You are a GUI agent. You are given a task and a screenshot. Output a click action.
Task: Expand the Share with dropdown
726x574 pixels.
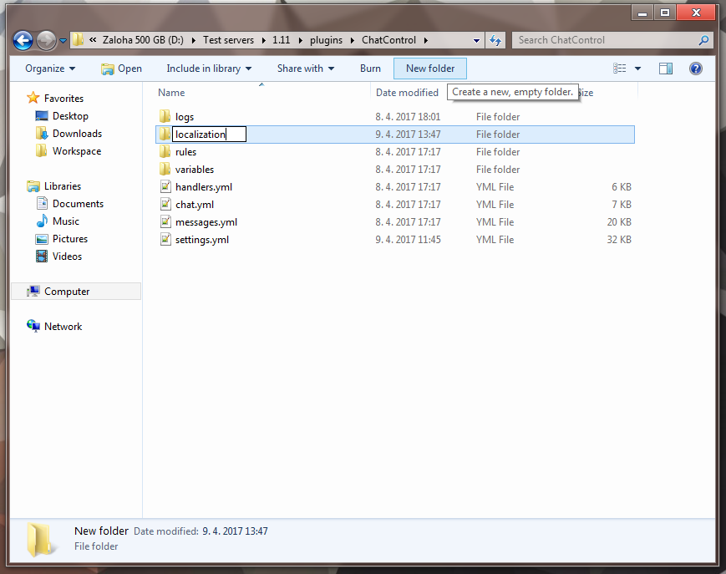pyautogui.click(x=299, y=69)
